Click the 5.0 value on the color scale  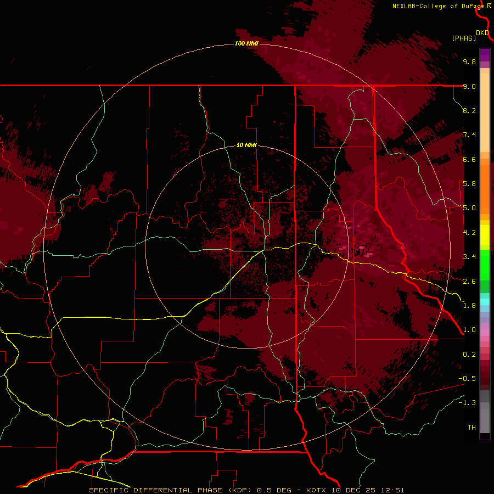[469, 208]
